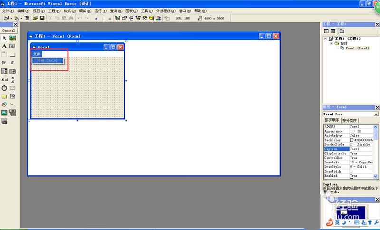
Task: Click the Properties Window toolbar icon
Action: (124, 18)
